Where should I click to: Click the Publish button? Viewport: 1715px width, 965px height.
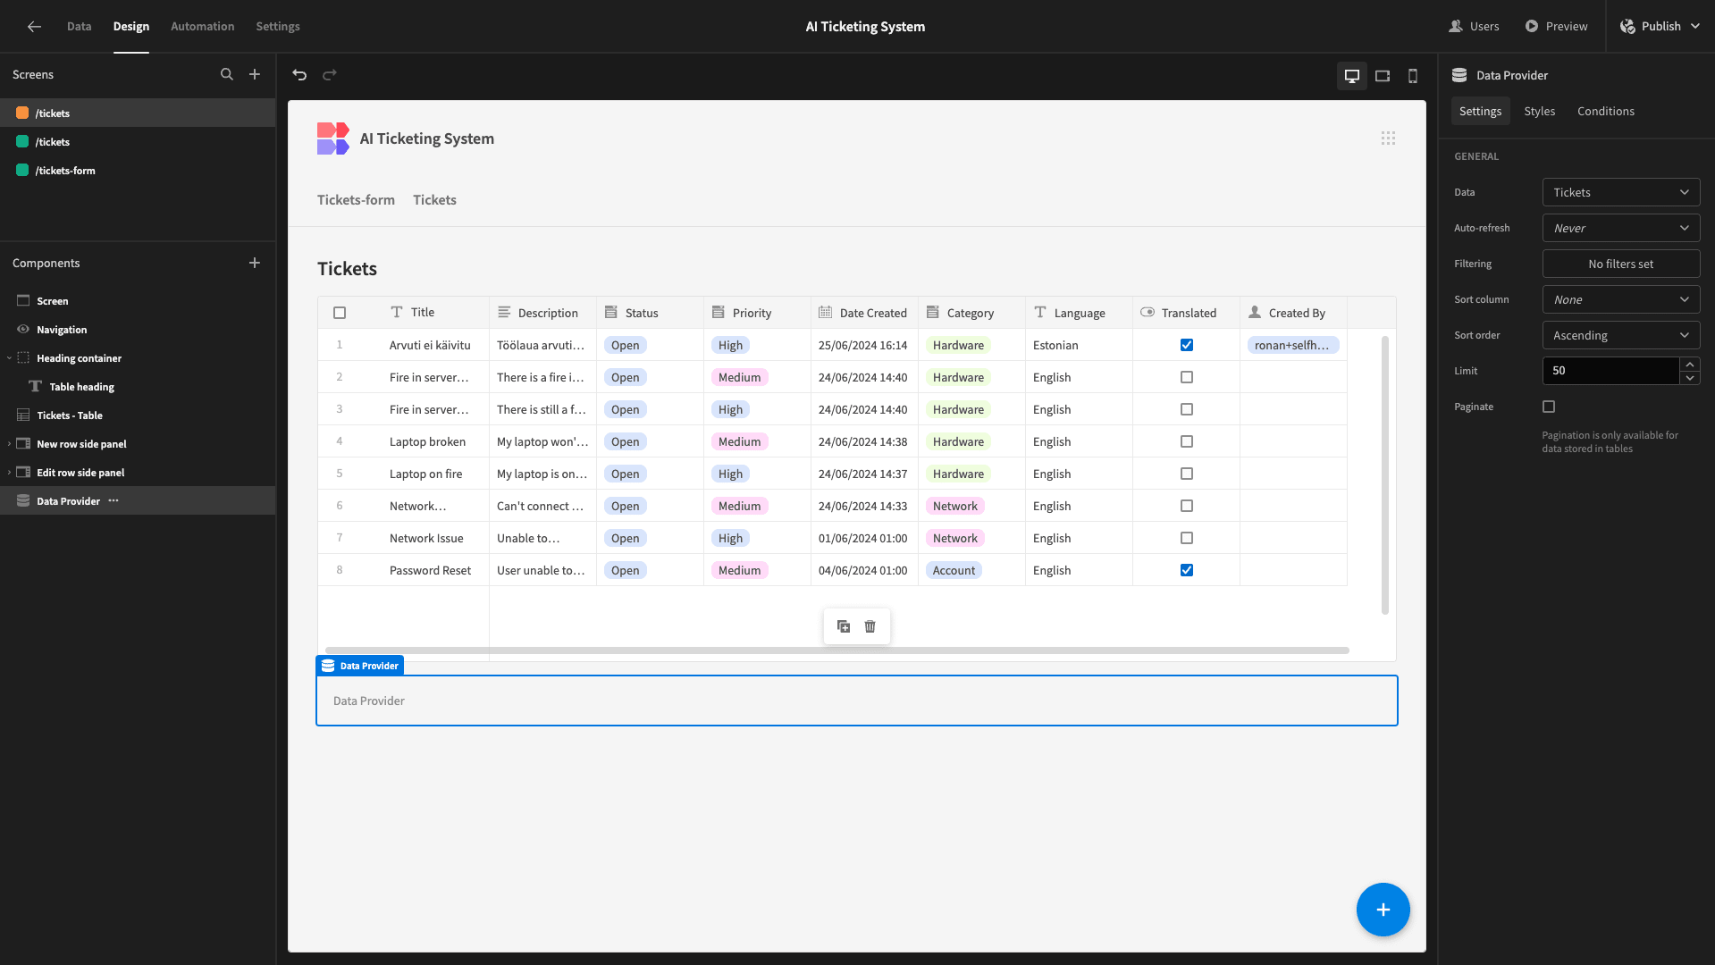(1660, 27)
